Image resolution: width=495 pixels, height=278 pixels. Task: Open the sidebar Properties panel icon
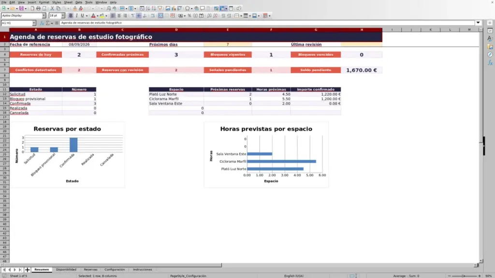pyautogui.click(x=490, y=30)
